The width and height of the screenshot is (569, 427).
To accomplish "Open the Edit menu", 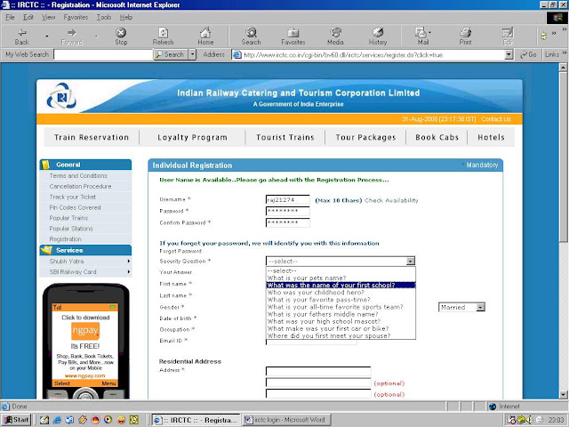I will click(x=28, y=17).
